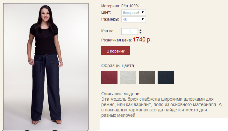The image size is (228, 131).
Task: Click the arrow on the size combo box
Action: point(143,19)
